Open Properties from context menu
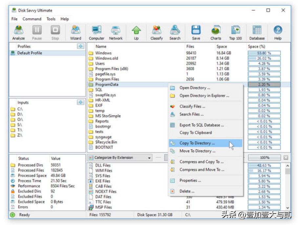This screenshot has height=225, width=298. (x=206, y=180)
